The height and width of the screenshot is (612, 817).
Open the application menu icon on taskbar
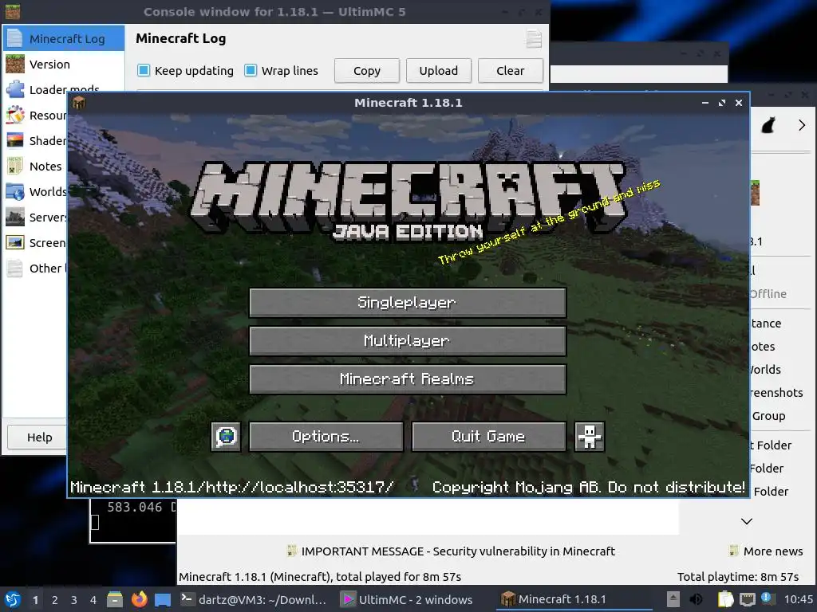13,599
